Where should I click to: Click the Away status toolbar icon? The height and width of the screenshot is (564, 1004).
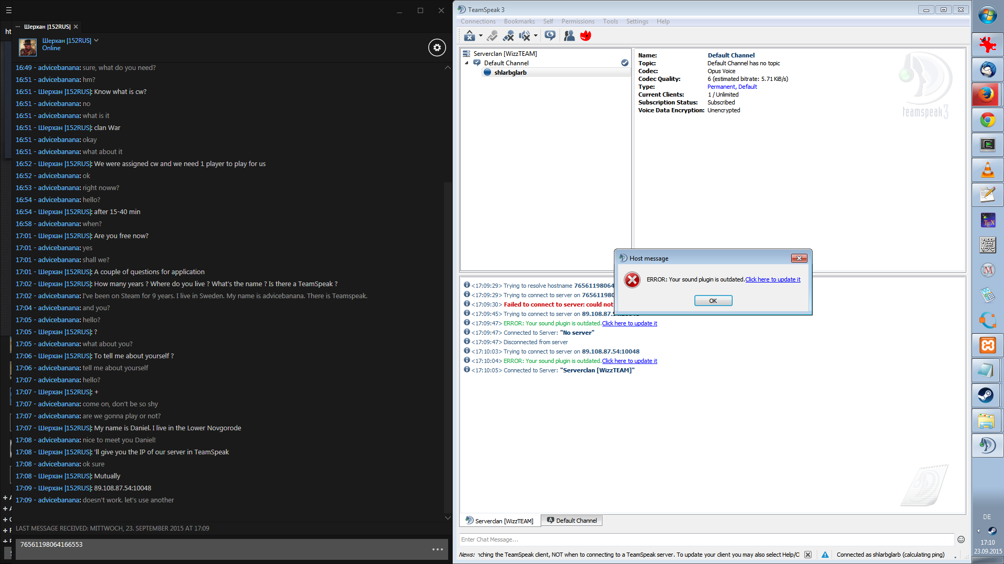(x=470, y=36)
